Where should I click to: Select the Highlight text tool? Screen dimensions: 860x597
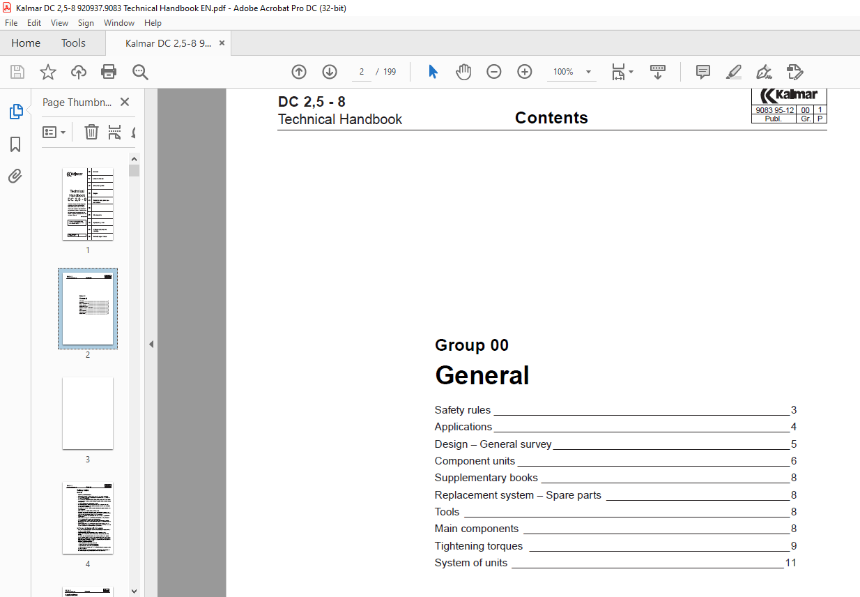pos(733,72)
